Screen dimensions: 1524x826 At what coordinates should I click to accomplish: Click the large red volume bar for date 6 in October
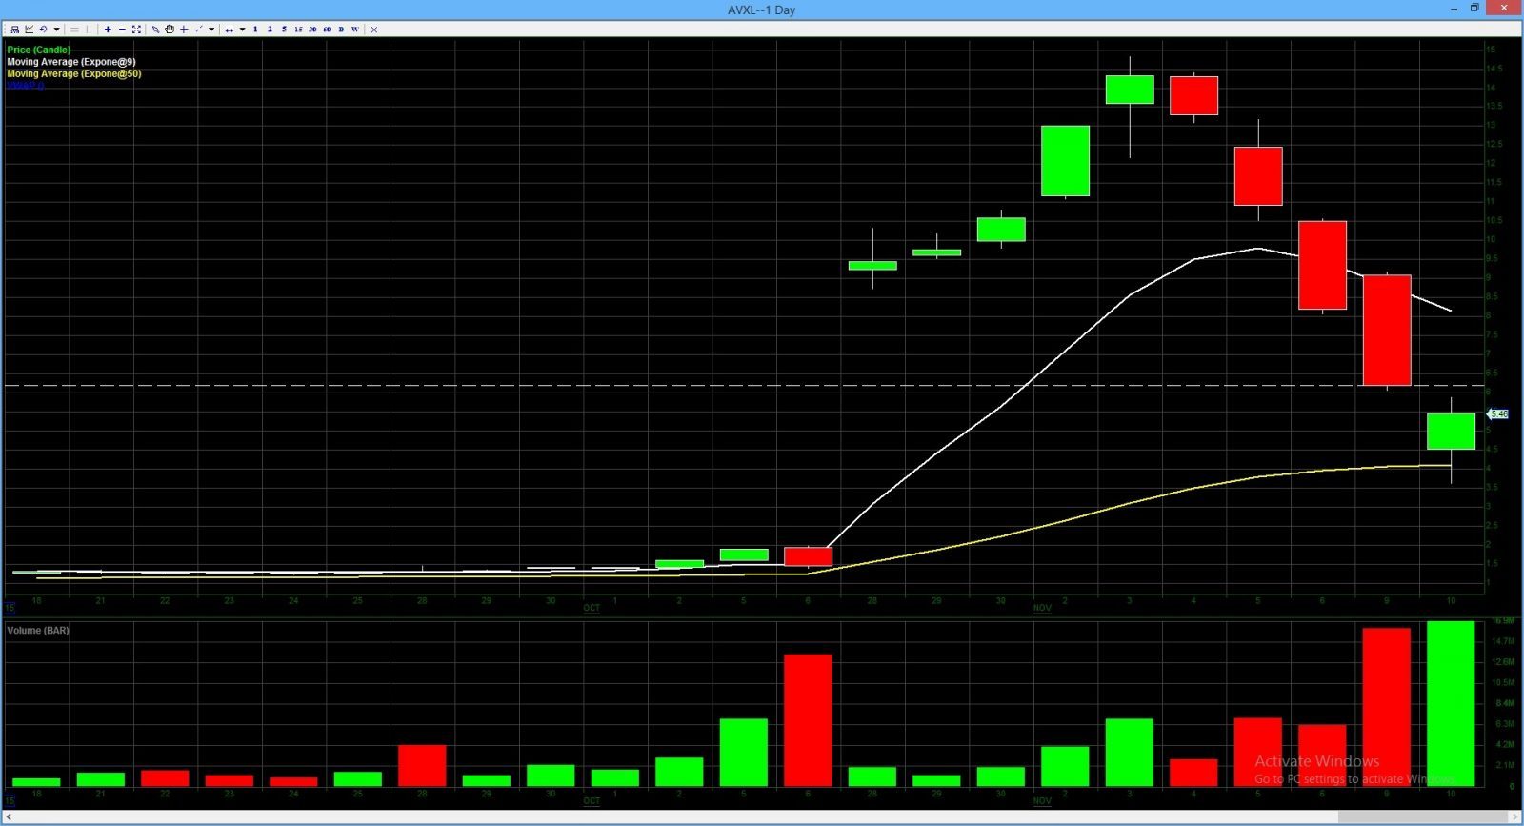[808, 720]
